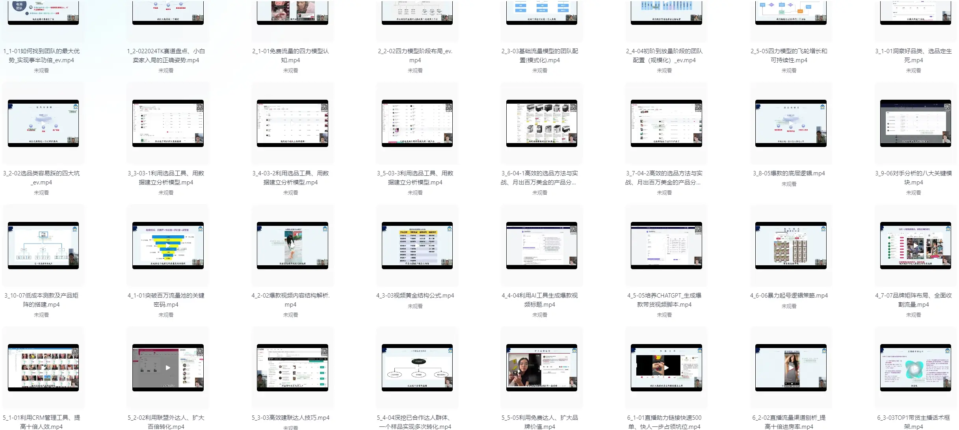
Task: Click play icon on 4_1-01 video thumbnail
Action: (168, 245)
